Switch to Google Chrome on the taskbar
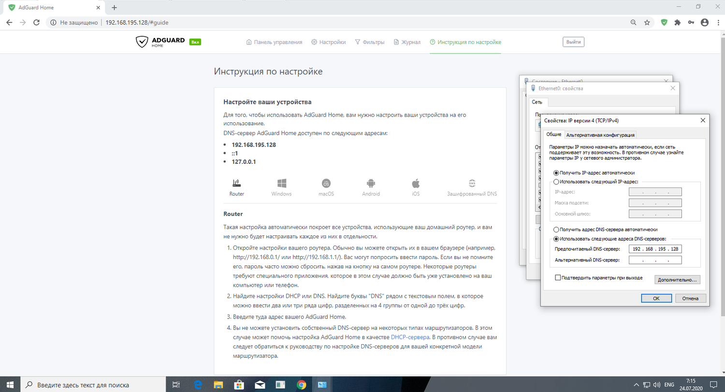725x392 pixels. tap(302, 385)
